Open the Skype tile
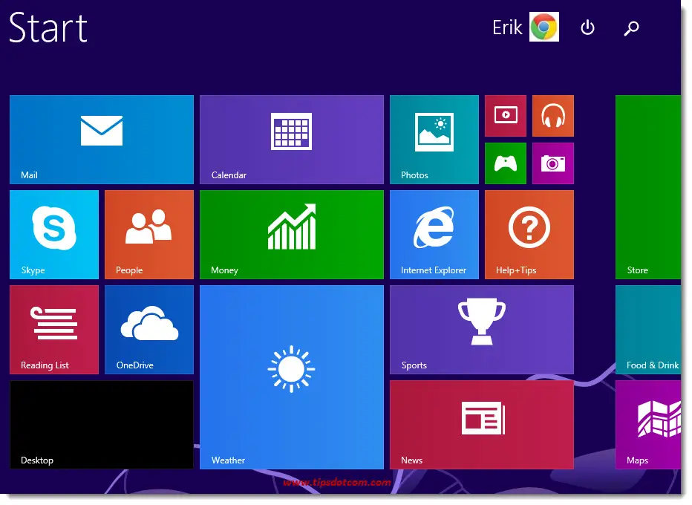Screen dimensions: 692x505 click(54, 235)
